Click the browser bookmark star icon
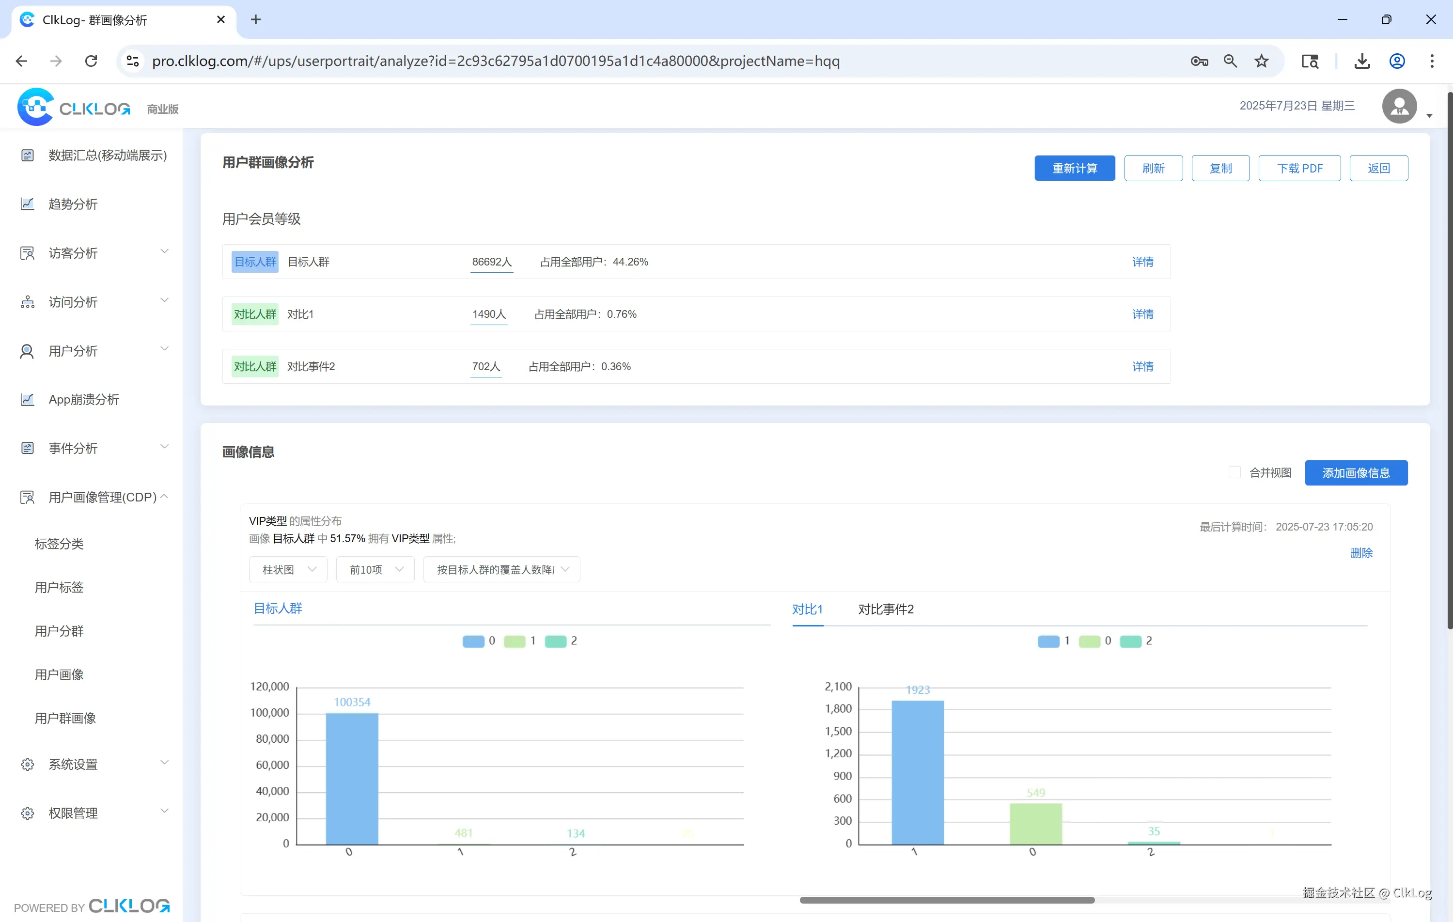The height and width of the screenshot is (922, 1453). [x=1261, y=61]
